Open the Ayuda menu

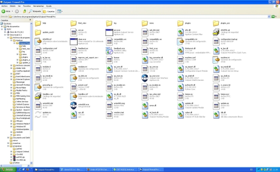49,6
